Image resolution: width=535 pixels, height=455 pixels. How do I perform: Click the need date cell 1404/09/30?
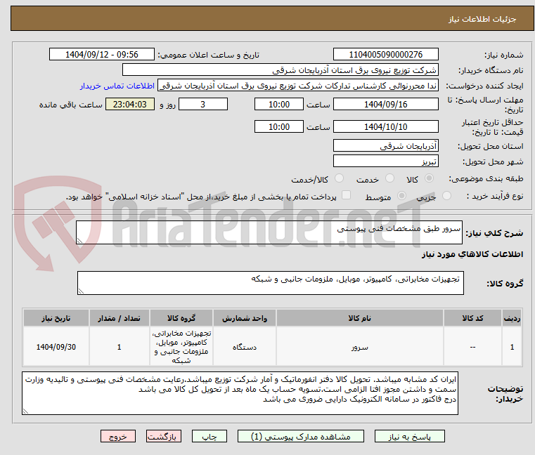pos(56,347)
